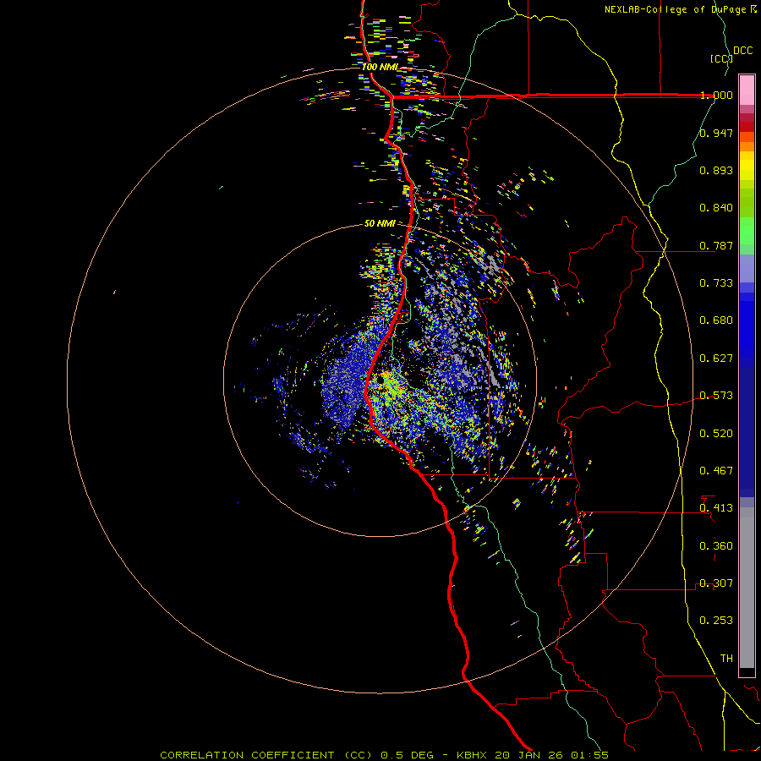The height and width of the screenshot is (761, 761).
Task: Click the 1.000 scale value
Action: [716, 95]
